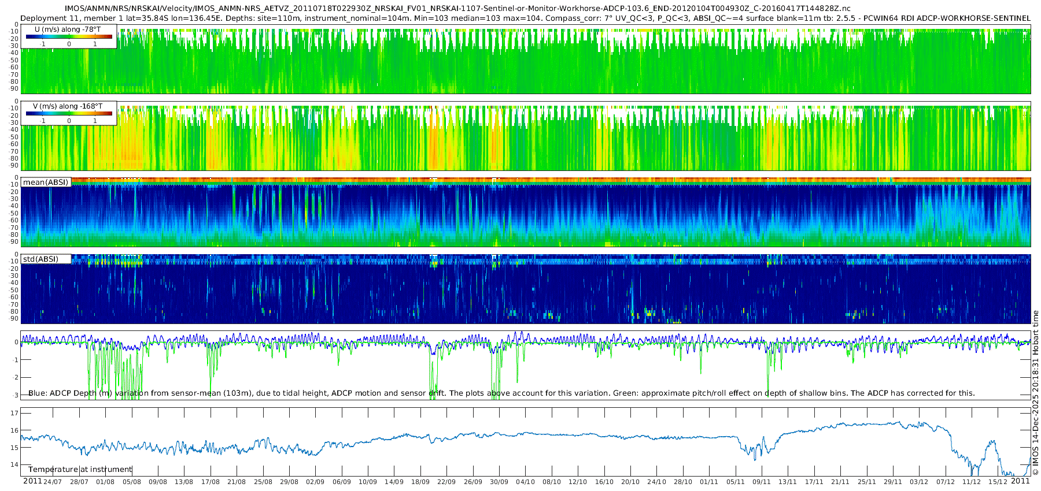Click the mean(ABSI) panel label
The image size is (1041, 491).
[46, 183]
